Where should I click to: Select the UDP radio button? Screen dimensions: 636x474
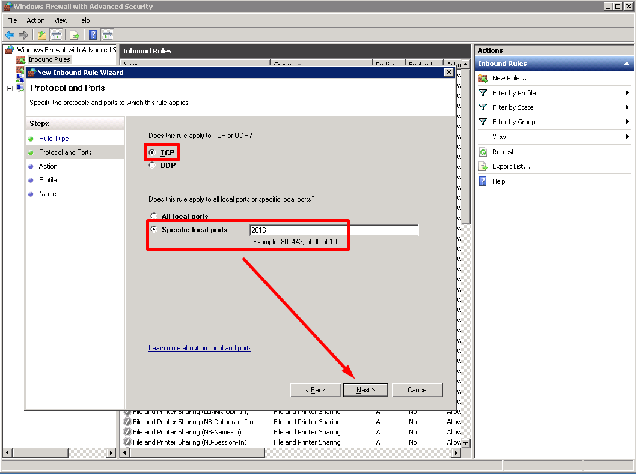pyautogui.click(x=153, y=165)
